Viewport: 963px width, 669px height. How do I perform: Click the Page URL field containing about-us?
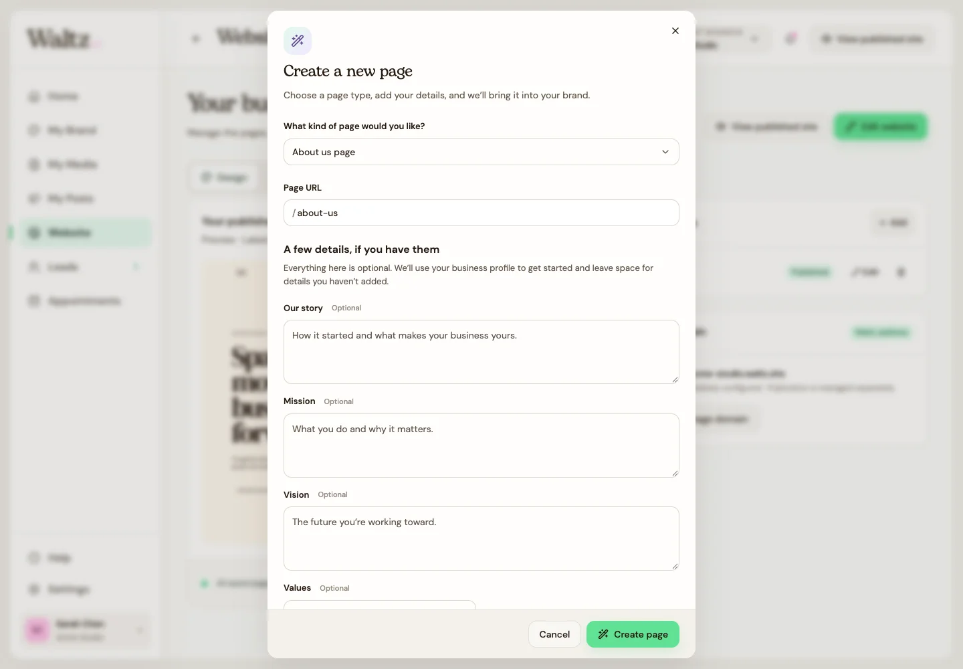point(481,213)
